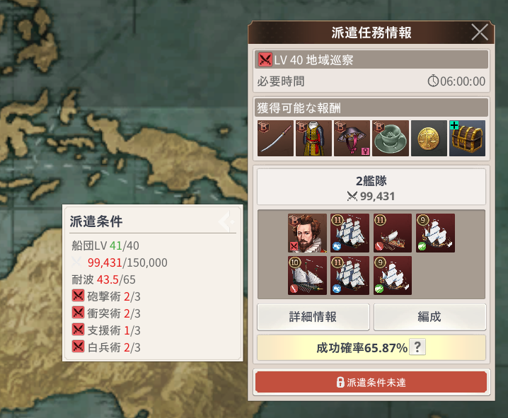This screenshot has width=508, height=418.
Task: Select the green teacup reward icon
Action: 391,138
